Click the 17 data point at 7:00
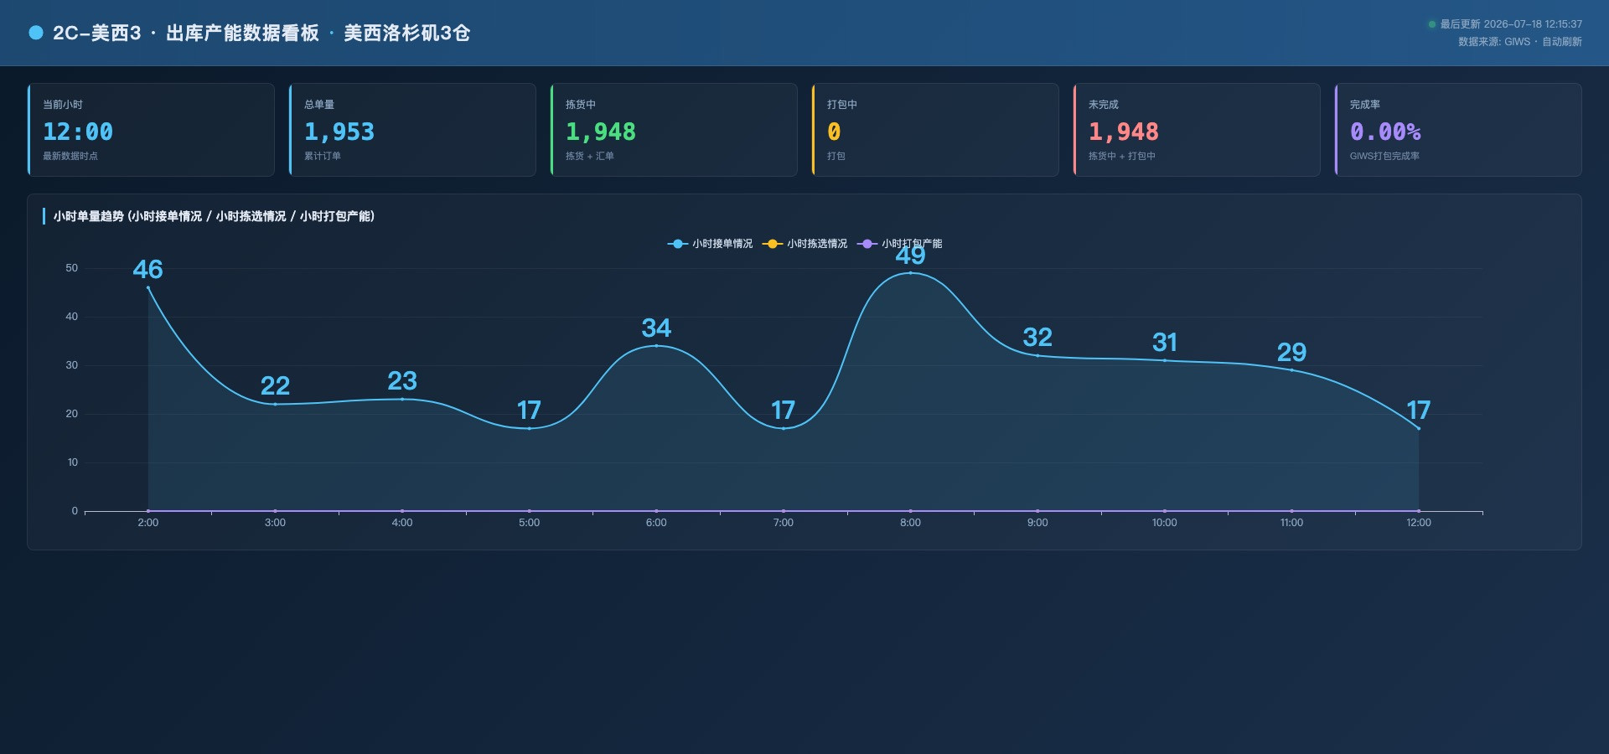1609x754 pixels. click(784, 428)
